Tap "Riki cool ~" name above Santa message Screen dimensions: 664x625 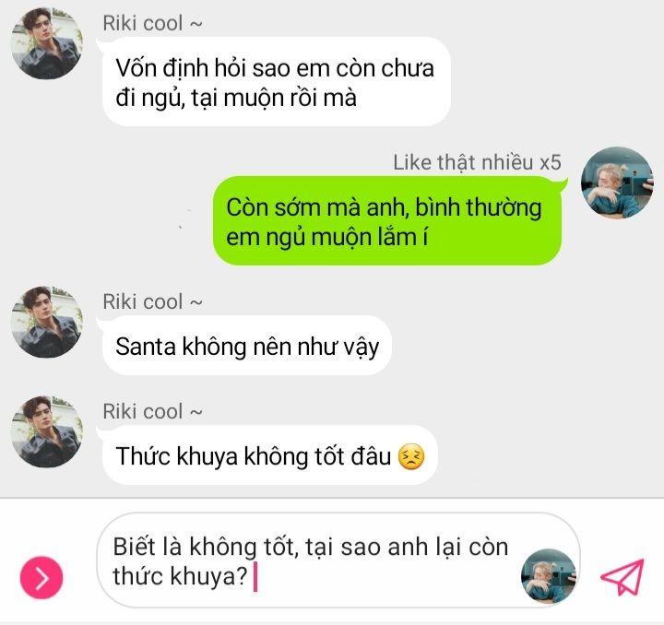(x=152, y=301)
